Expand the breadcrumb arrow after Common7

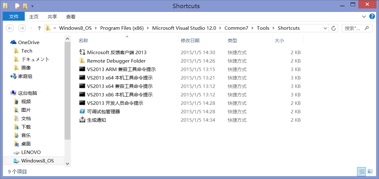pos(252,28)
